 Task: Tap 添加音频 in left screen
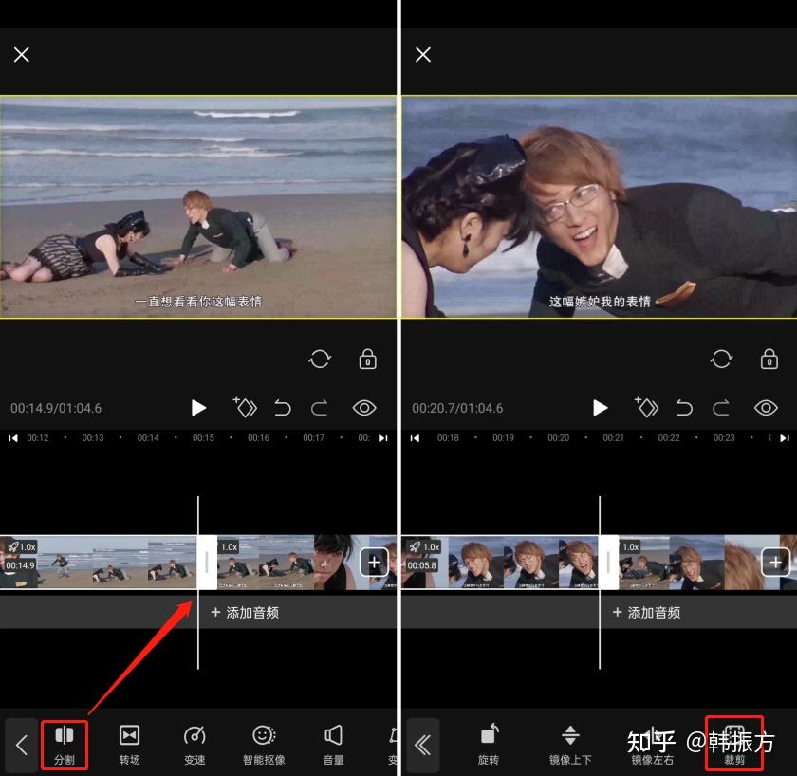coord(245,613)
